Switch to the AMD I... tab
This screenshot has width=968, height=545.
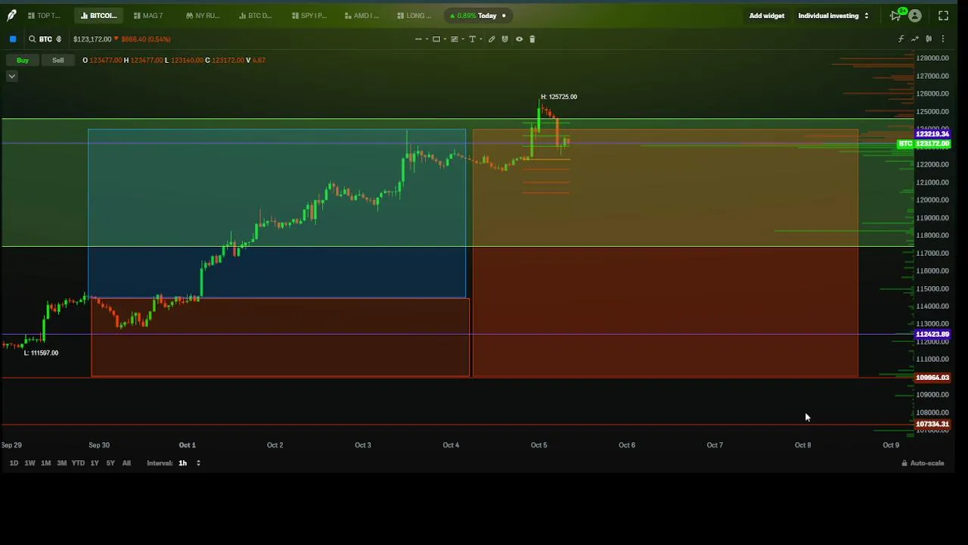[361, 15]
